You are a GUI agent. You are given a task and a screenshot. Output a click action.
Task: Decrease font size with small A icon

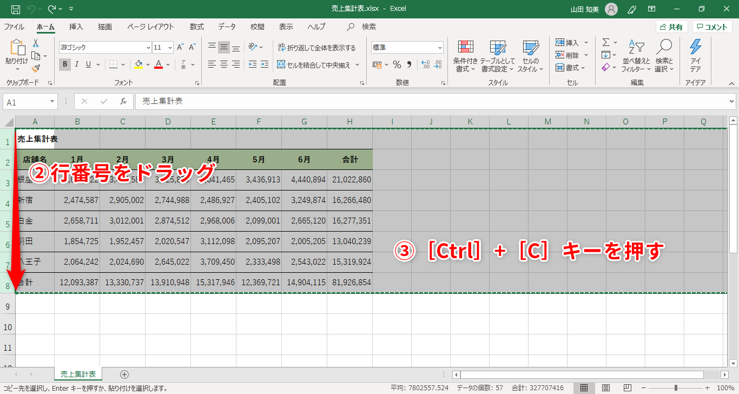coord(192,48)
